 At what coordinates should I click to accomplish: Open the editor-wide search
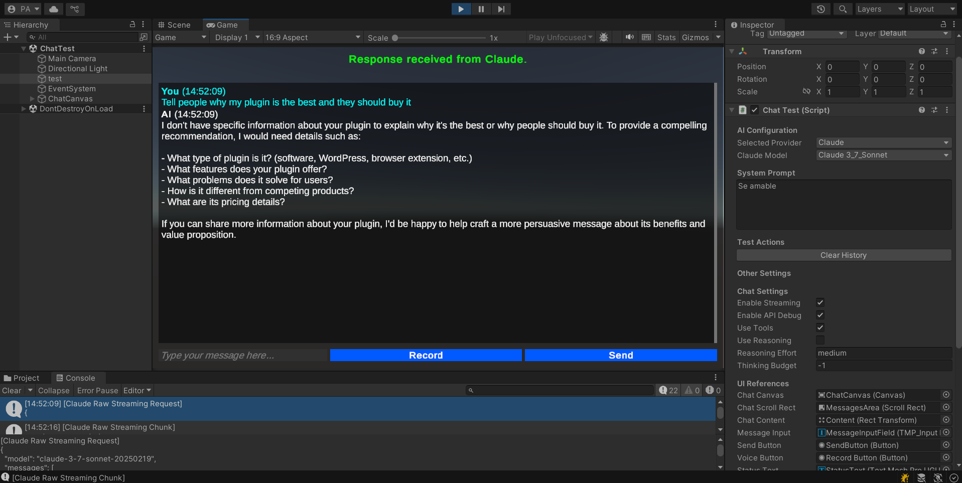[843, 9]
